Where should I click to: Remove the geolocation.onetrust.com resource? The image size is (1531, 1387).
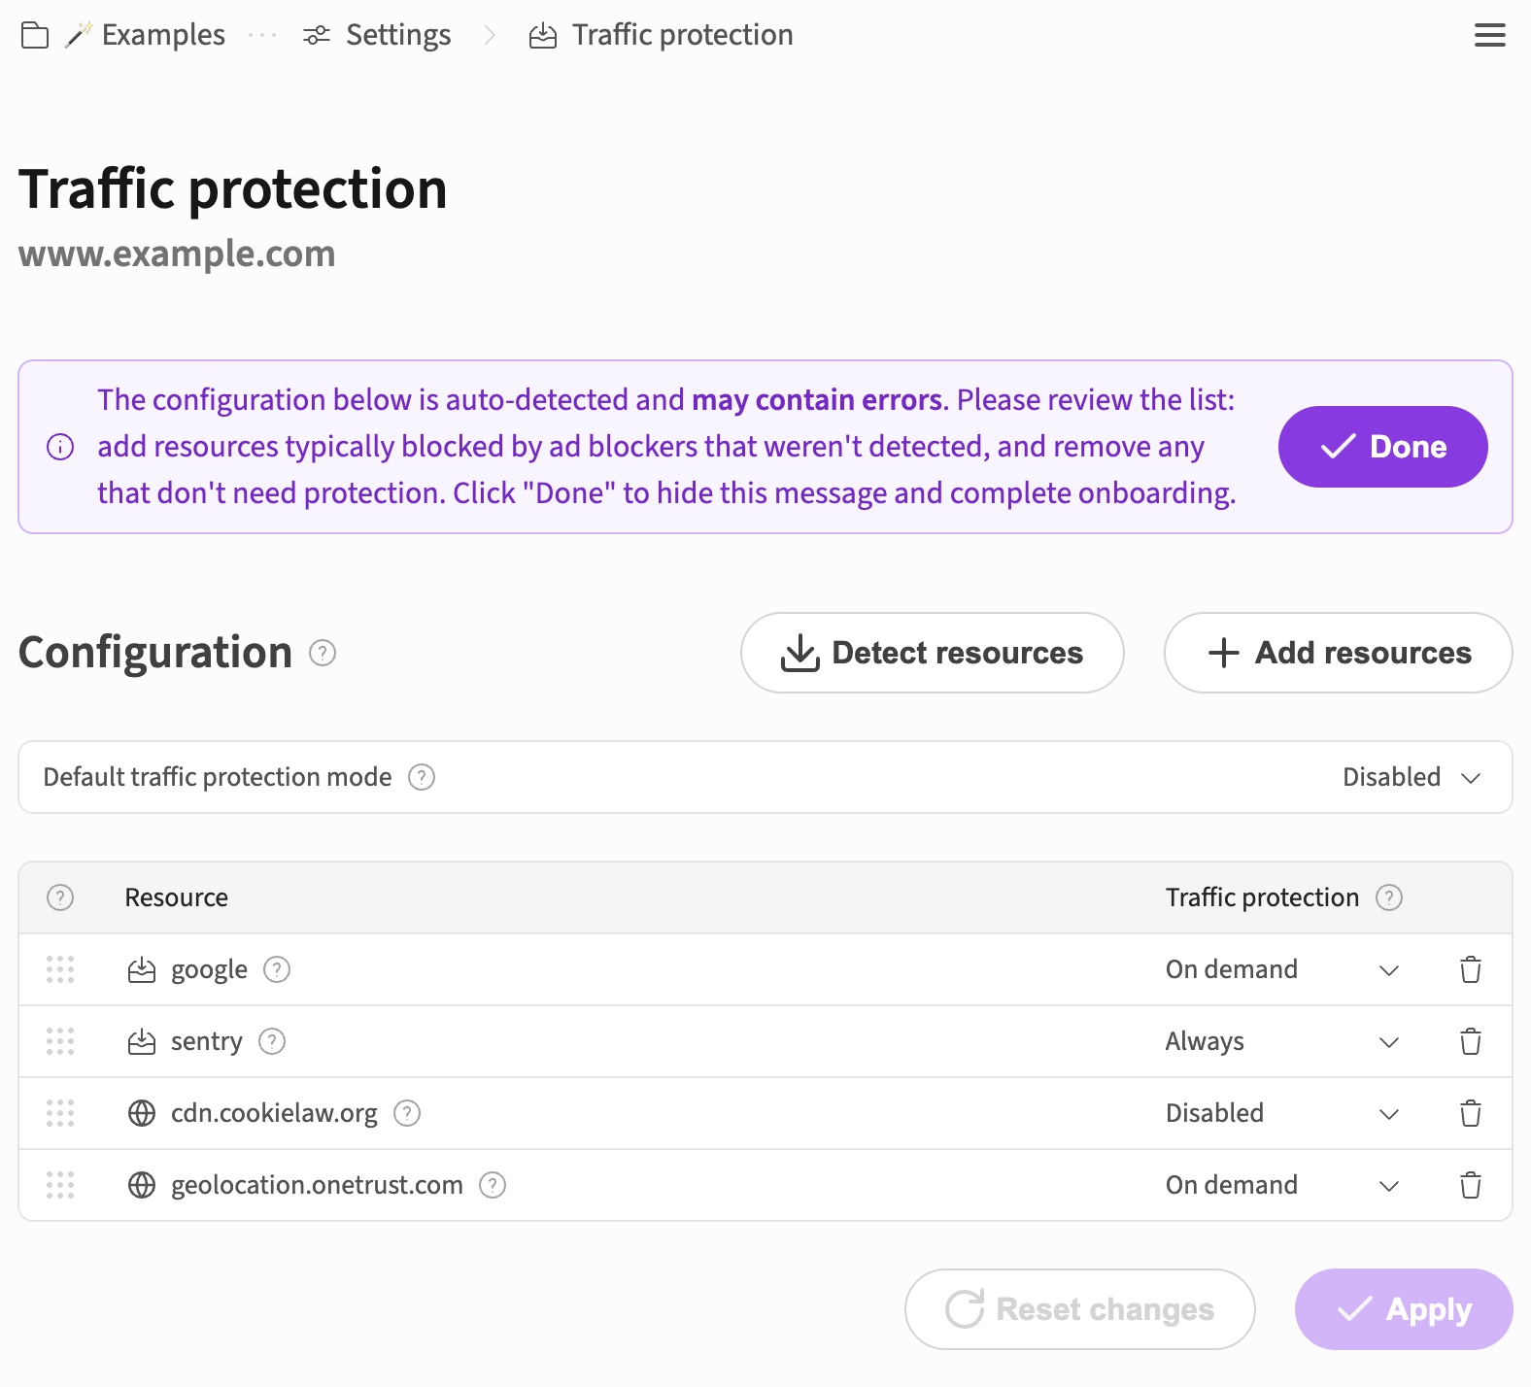coord(1470,1185)
